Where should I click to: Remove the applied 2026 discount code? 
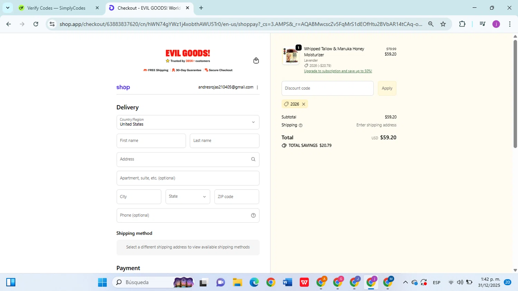click(x=304, y=104)
